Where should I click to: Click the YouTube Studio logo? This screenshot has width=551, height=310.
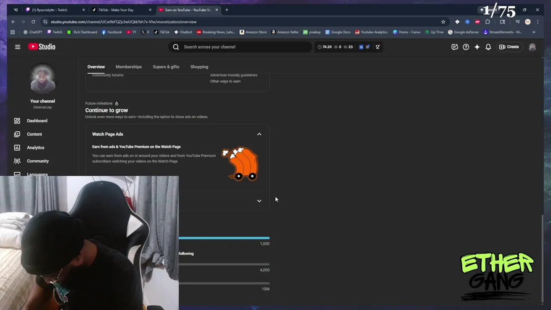42,46
